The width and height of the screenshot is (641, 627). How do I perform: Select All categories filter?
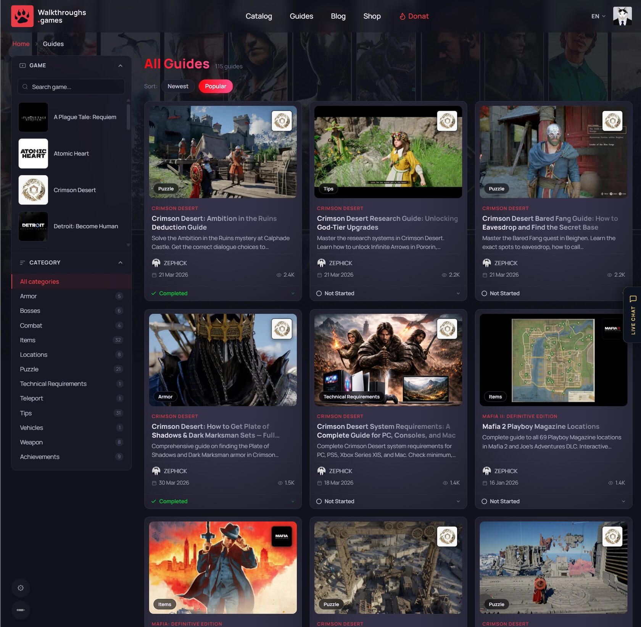tap(72, 281)
